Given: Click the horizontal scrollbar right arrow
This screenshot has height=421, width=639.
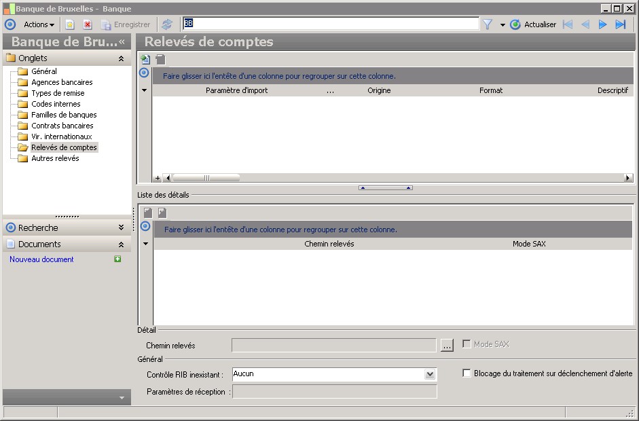Looking at the screenshot, I should coord(628,178).
